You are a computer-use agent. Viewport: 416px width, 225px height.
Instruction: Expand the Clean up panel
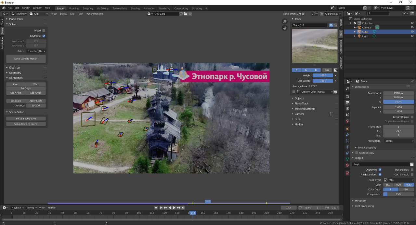(x=14, y=68)
